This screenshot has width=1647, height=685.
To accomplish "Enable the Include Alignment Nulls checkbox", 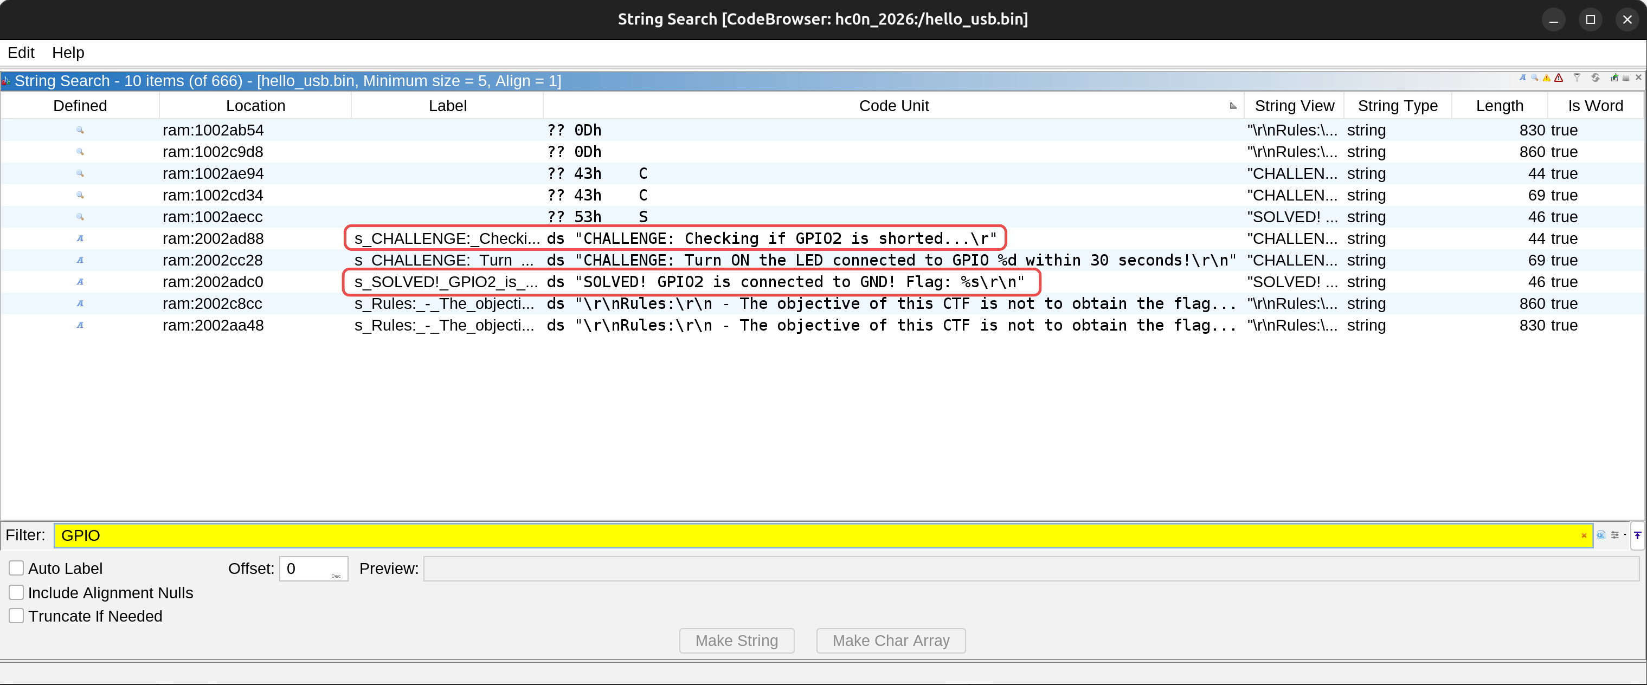I will tap(16, 592).
